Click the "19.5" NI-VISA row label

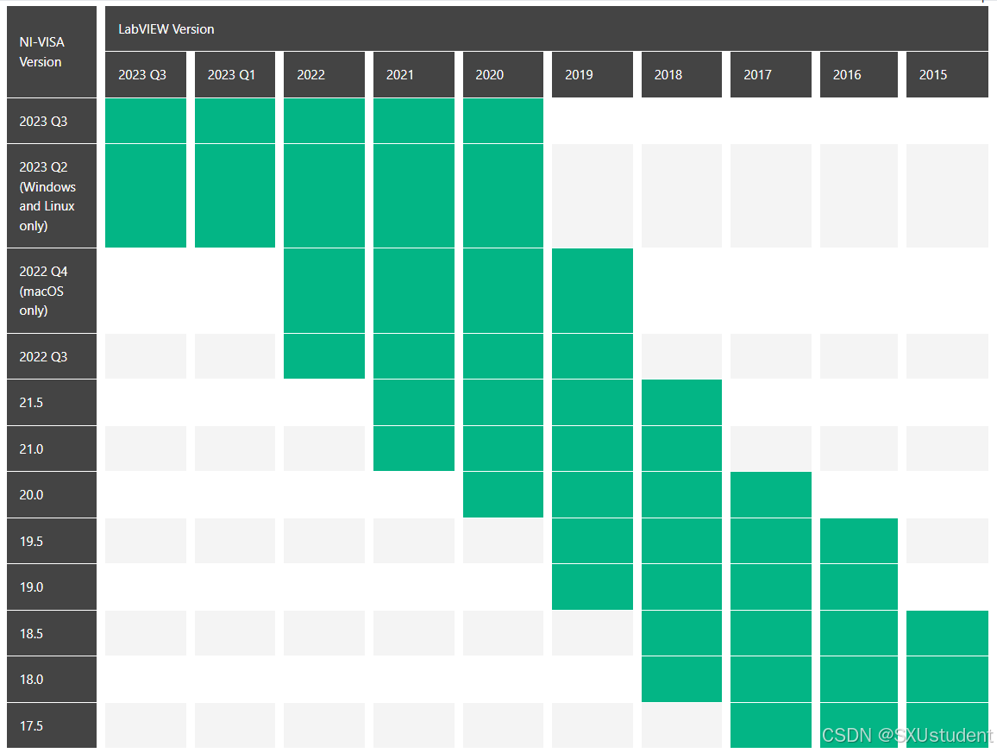(52, 541)
